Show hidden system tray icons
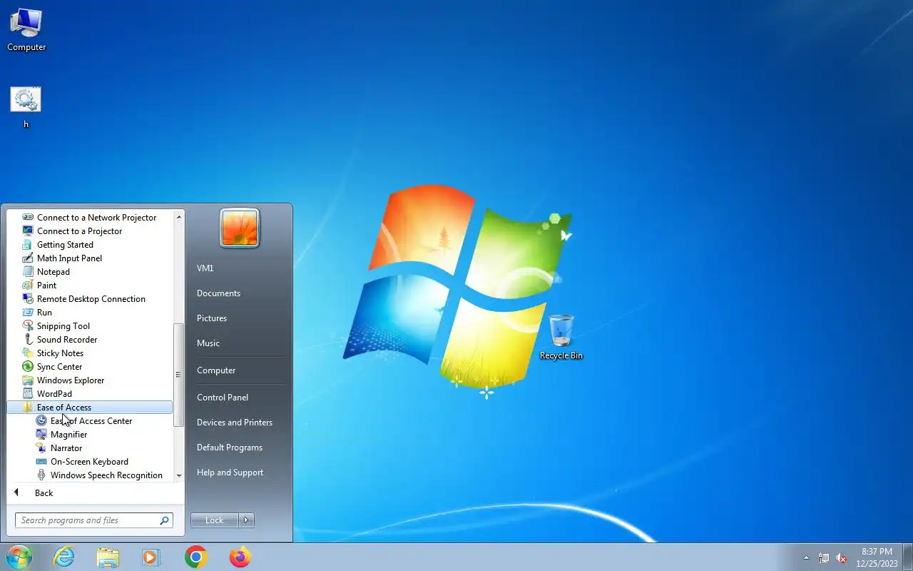913x571 pixels. [x=806, y=557]
